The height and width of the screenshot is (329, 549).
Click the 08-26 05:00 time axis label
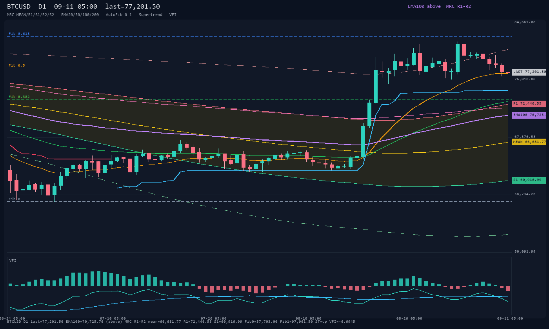pos(409,318)
